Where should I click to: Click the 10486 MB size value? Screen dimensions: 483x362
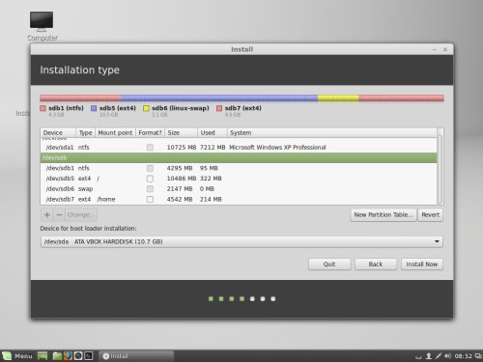click(x=182, y=179)
